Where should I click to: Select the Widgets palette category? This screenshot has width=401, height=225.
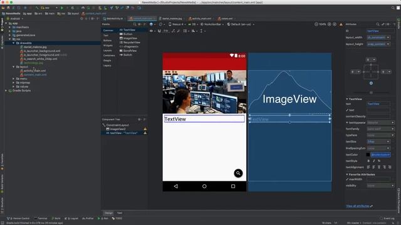pyautogui.click(x=108, y=46)
